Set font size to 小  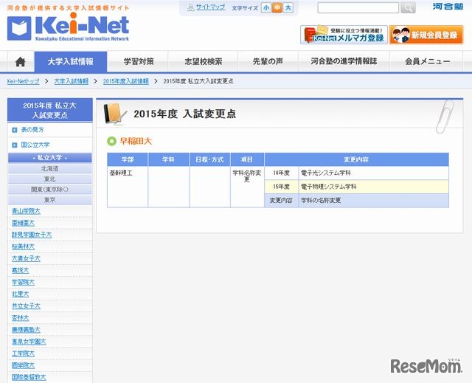[x=266, y=8]
